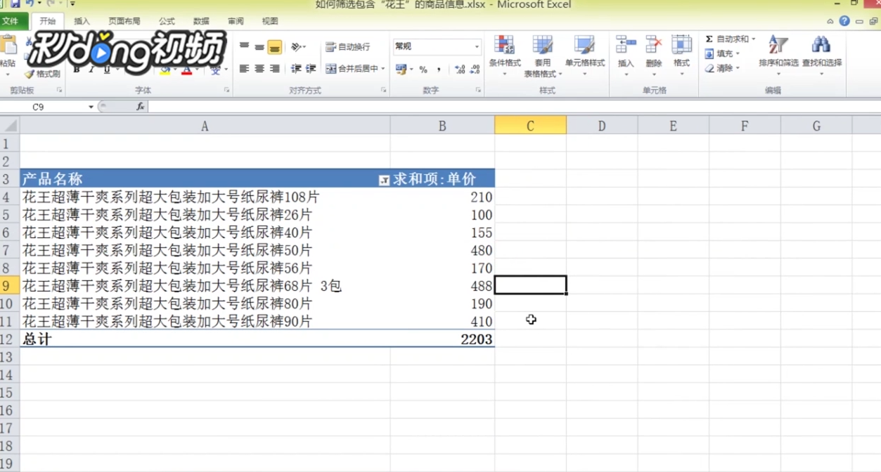Open find and select (查找和选择)
The image size is (881, 472).
(821, 55)
